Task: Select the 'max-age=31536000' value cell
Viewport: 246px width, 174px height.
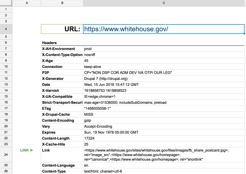Action: (x=164, y=102)
